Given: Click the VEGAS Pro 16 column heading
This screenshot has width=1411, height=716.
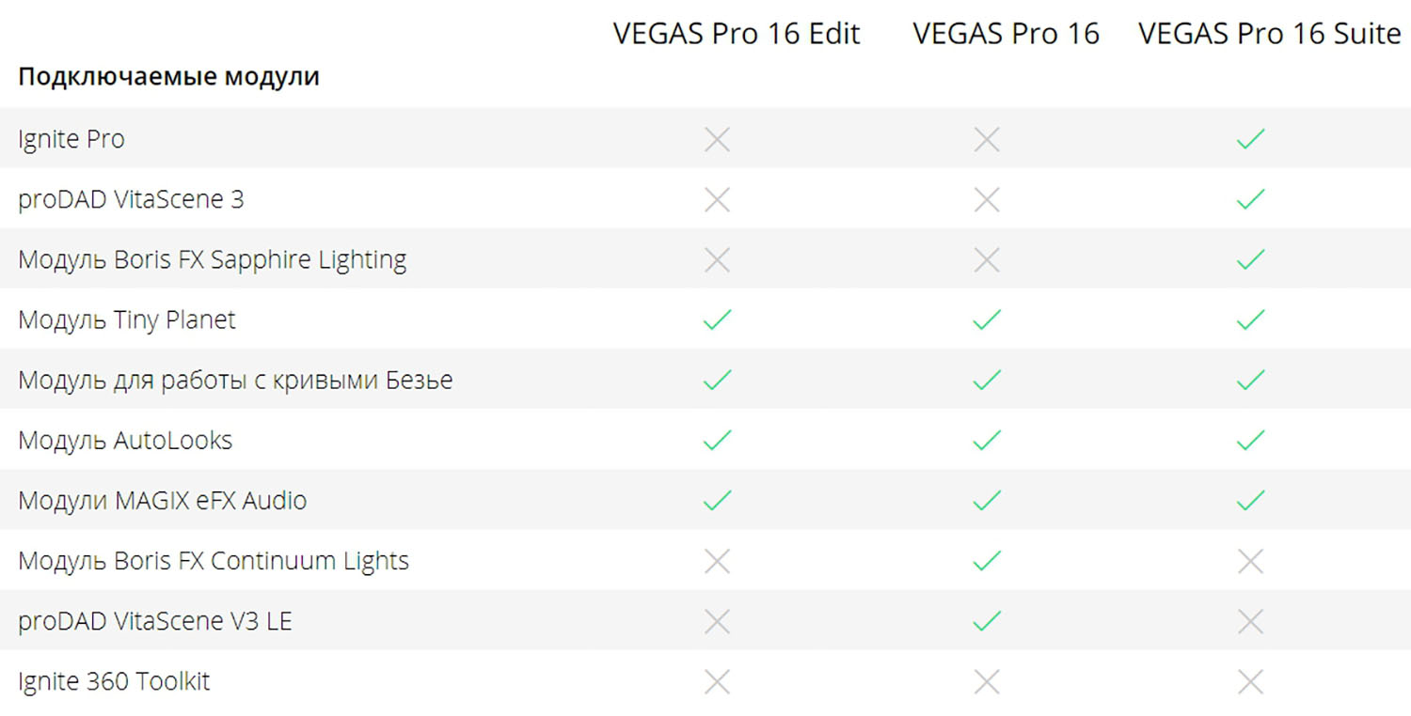Looking at the screenshot, I should click(1006, 34).
